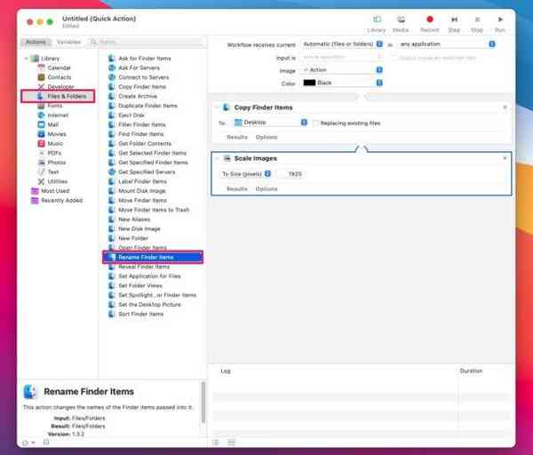Remove the Copy Finder Items action

[x=505, y=108]
